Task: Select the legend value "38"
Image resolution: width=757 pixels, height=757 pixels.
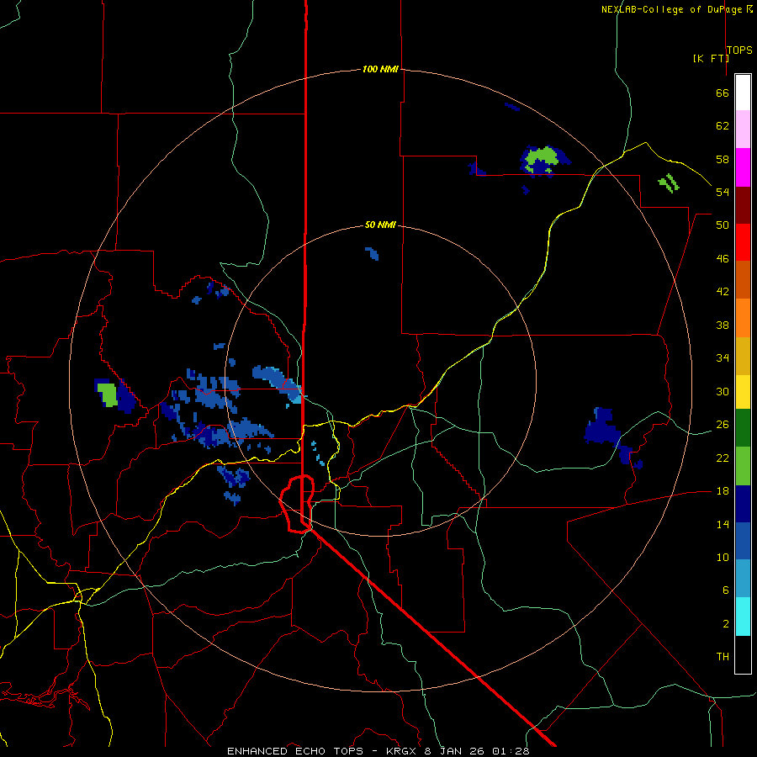Action: (x=723, y=325)
